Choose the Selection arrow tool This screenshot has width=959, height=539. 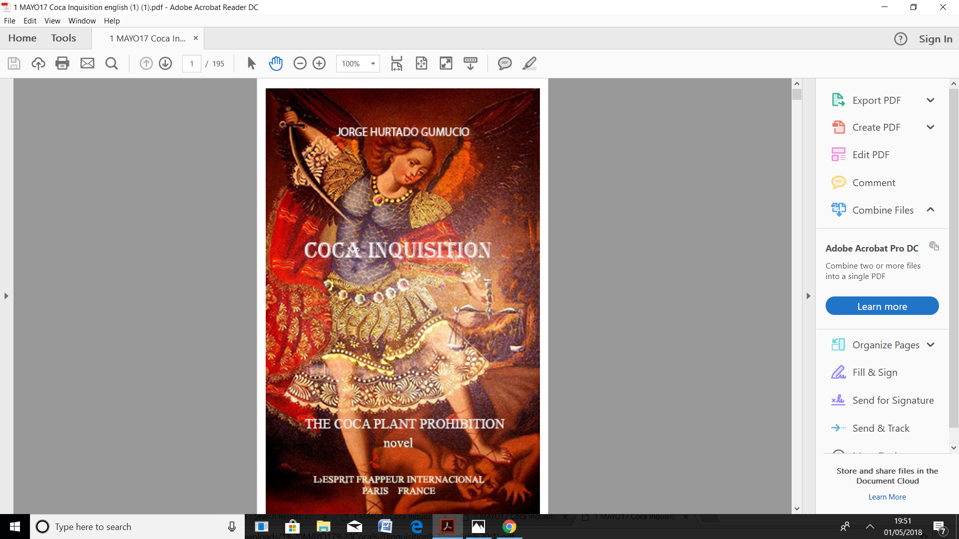(x=251, y=63)
